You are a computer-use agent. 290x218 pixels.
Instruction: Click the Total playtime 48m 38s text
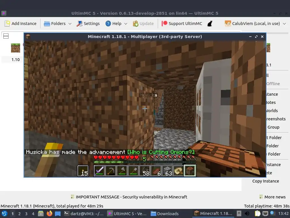(x=266, y=206)
